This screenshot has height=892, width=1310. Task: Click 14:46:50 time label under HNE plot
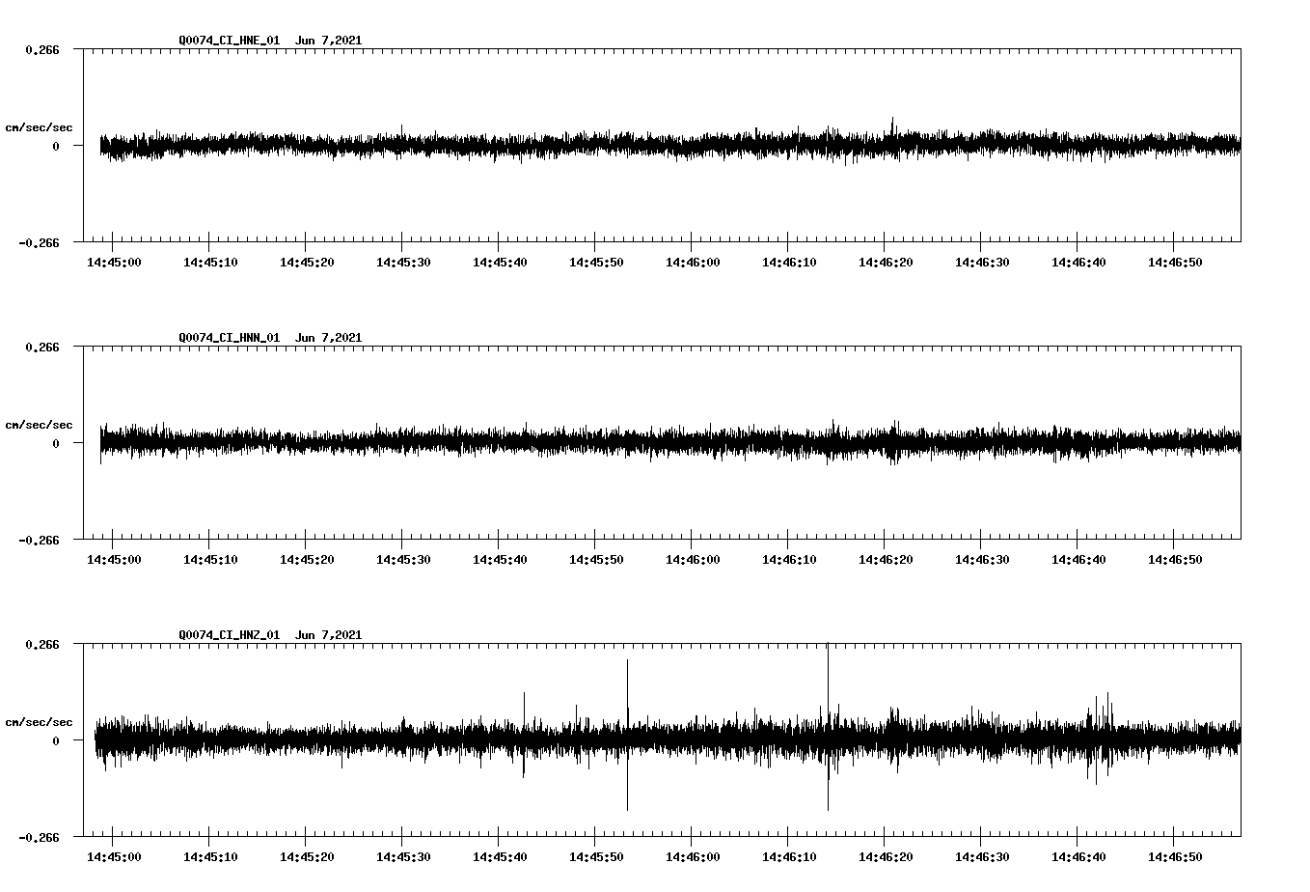(1175, 263)
